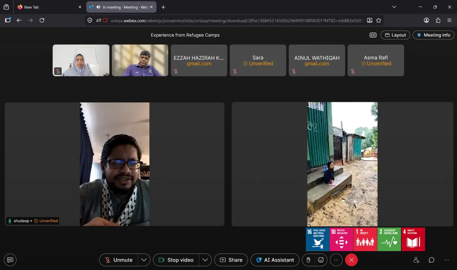
Task: Open the more options ellipsis in the center toolbar
Action: coord(336,260)
